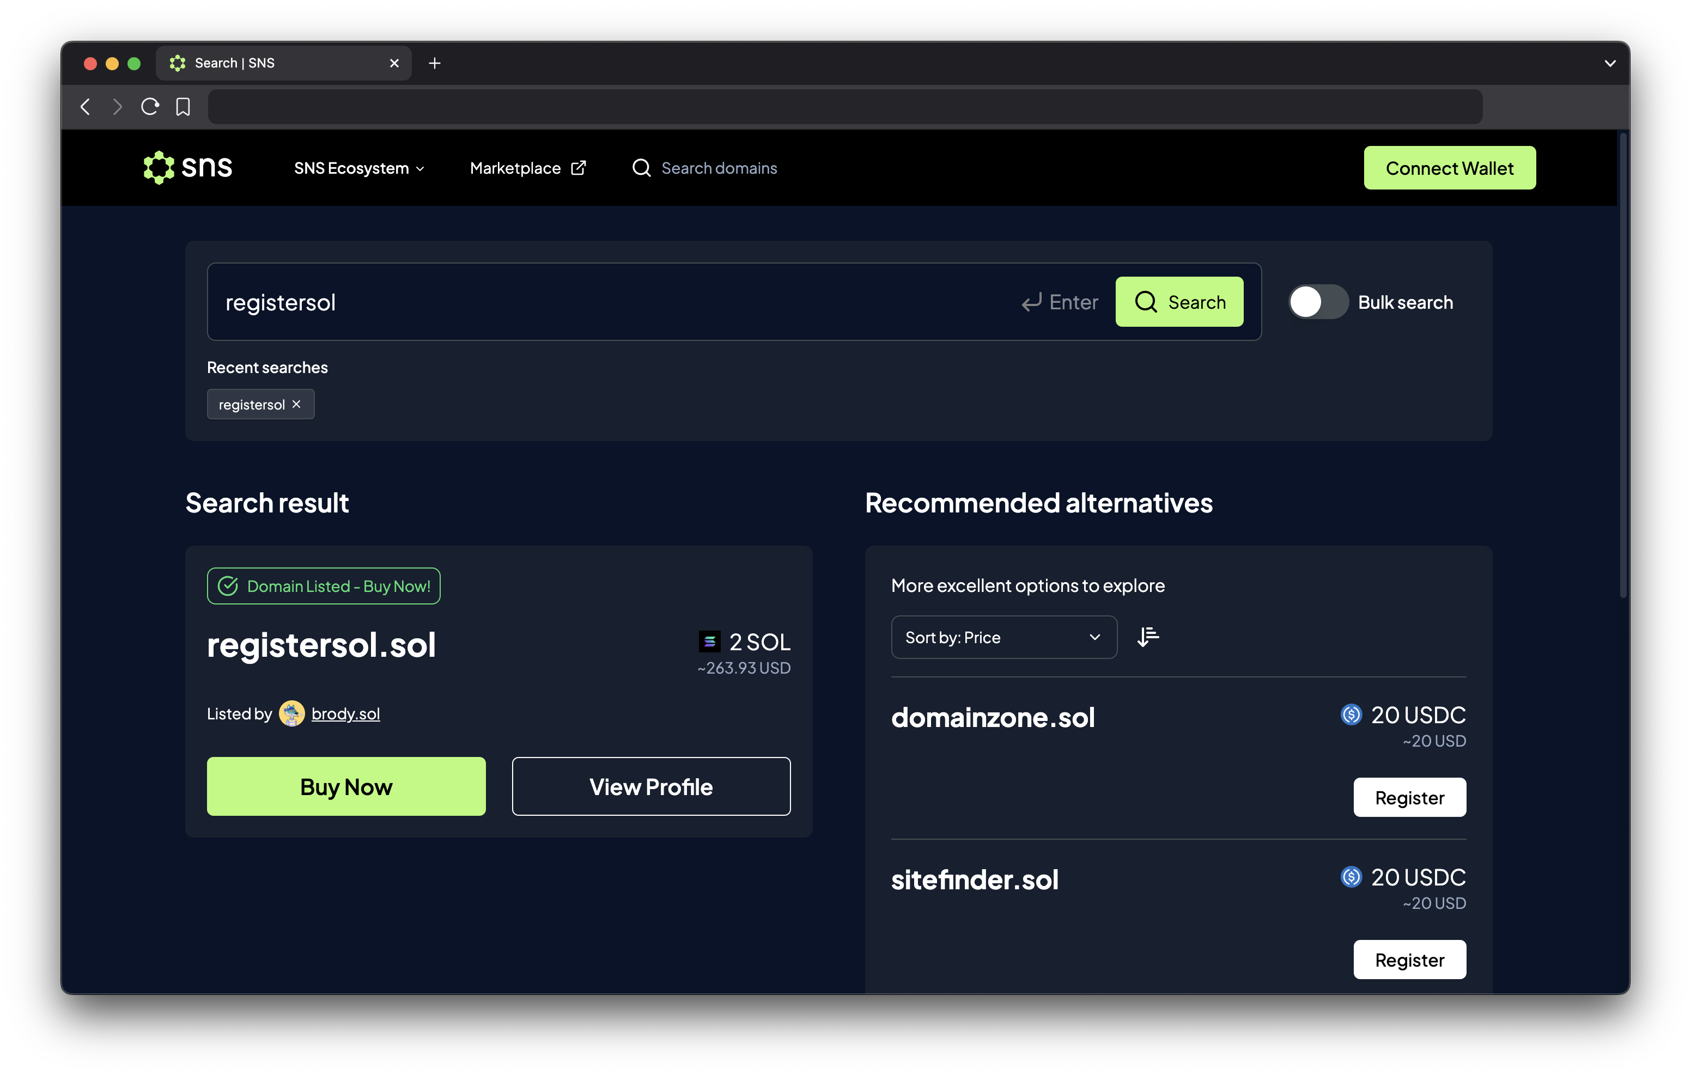The width and height of the screenshot is (1691, 1075).
Task: Open brody.sol profile link
Action: (345, 713)
